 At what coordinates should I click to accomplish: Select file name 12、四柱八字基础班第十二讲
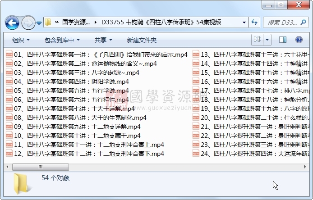pyautogui.click(x=89, y=154)
